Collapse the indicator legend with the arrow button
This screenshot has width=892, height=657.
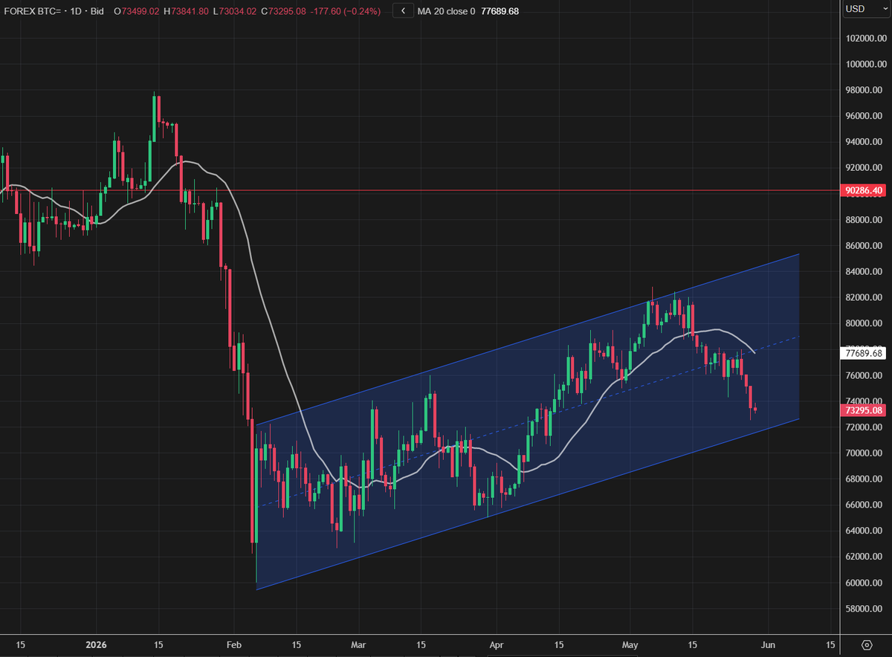pos(403,11)
